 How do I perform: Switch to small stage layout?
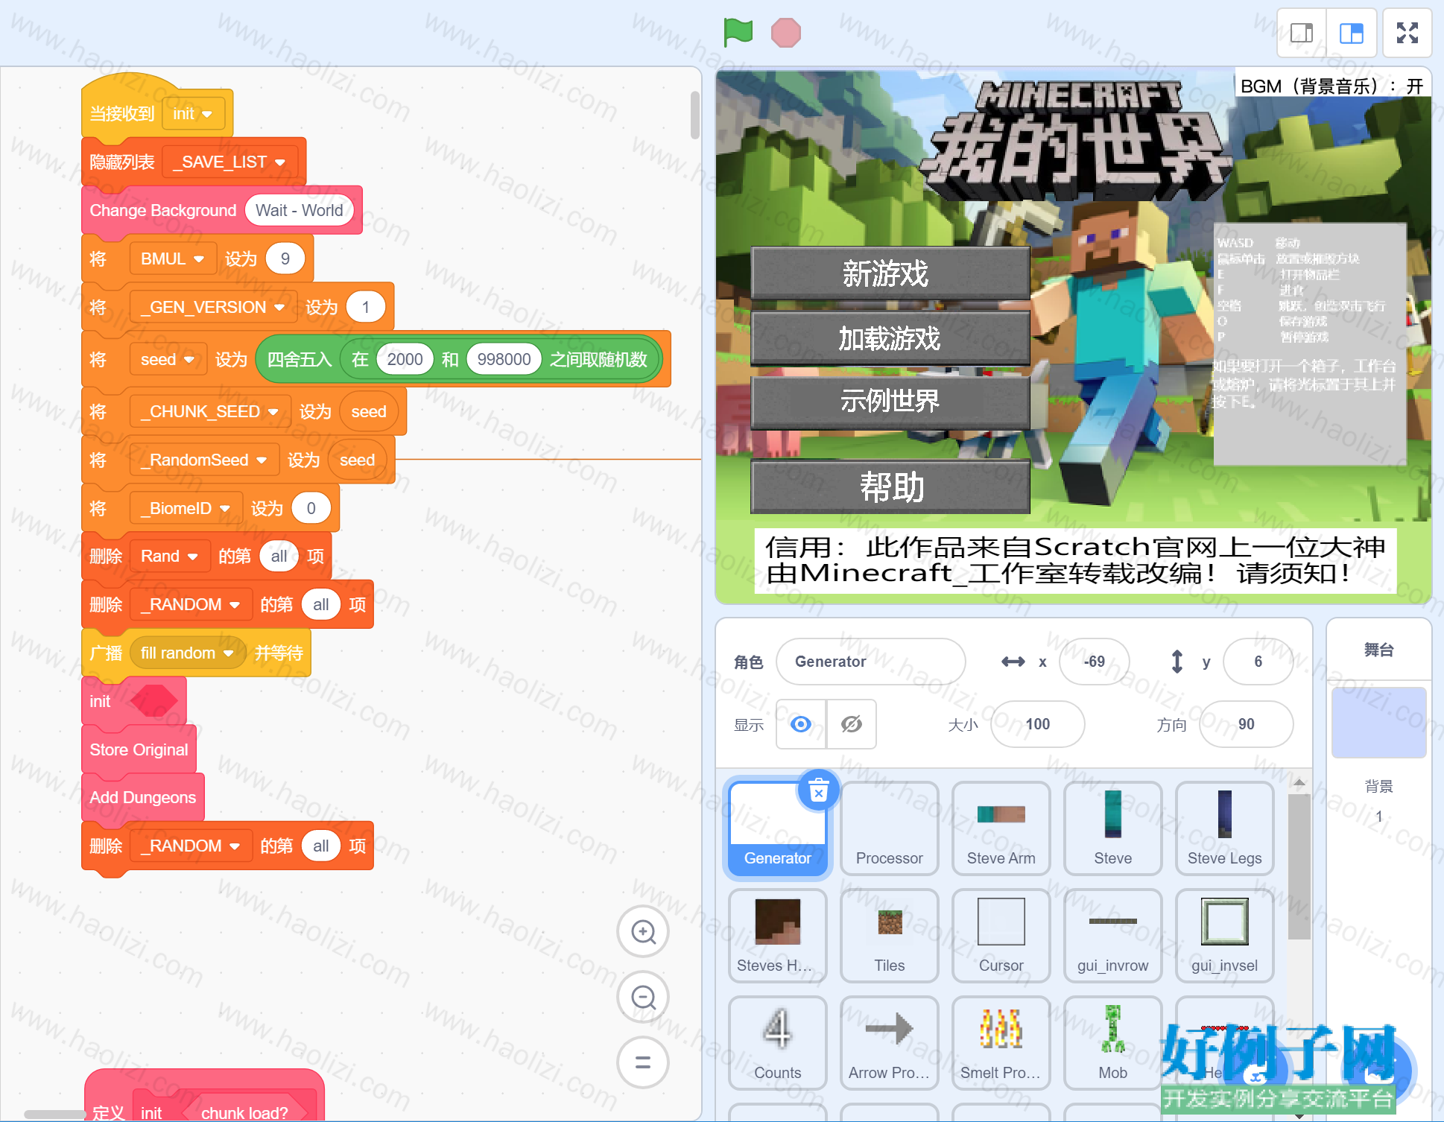coord(1302,33)
